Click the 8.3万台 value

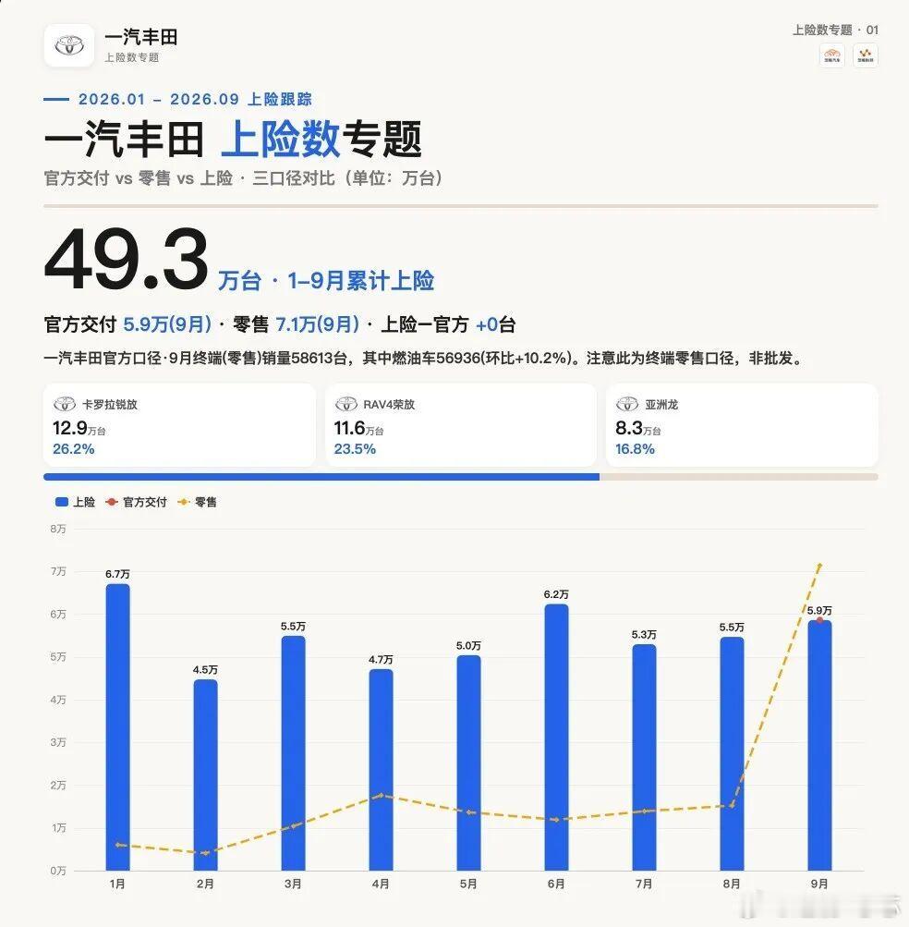click(x=638, y=428)
